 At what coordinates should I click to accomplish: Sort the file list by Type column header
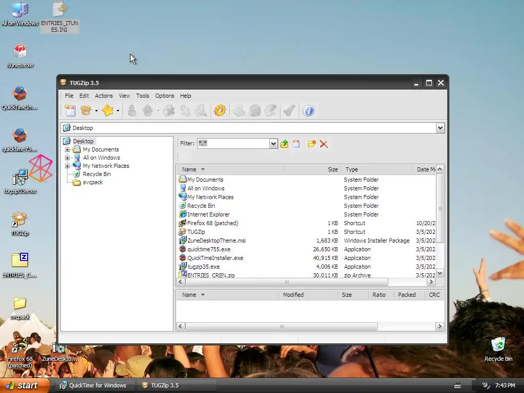377,169
